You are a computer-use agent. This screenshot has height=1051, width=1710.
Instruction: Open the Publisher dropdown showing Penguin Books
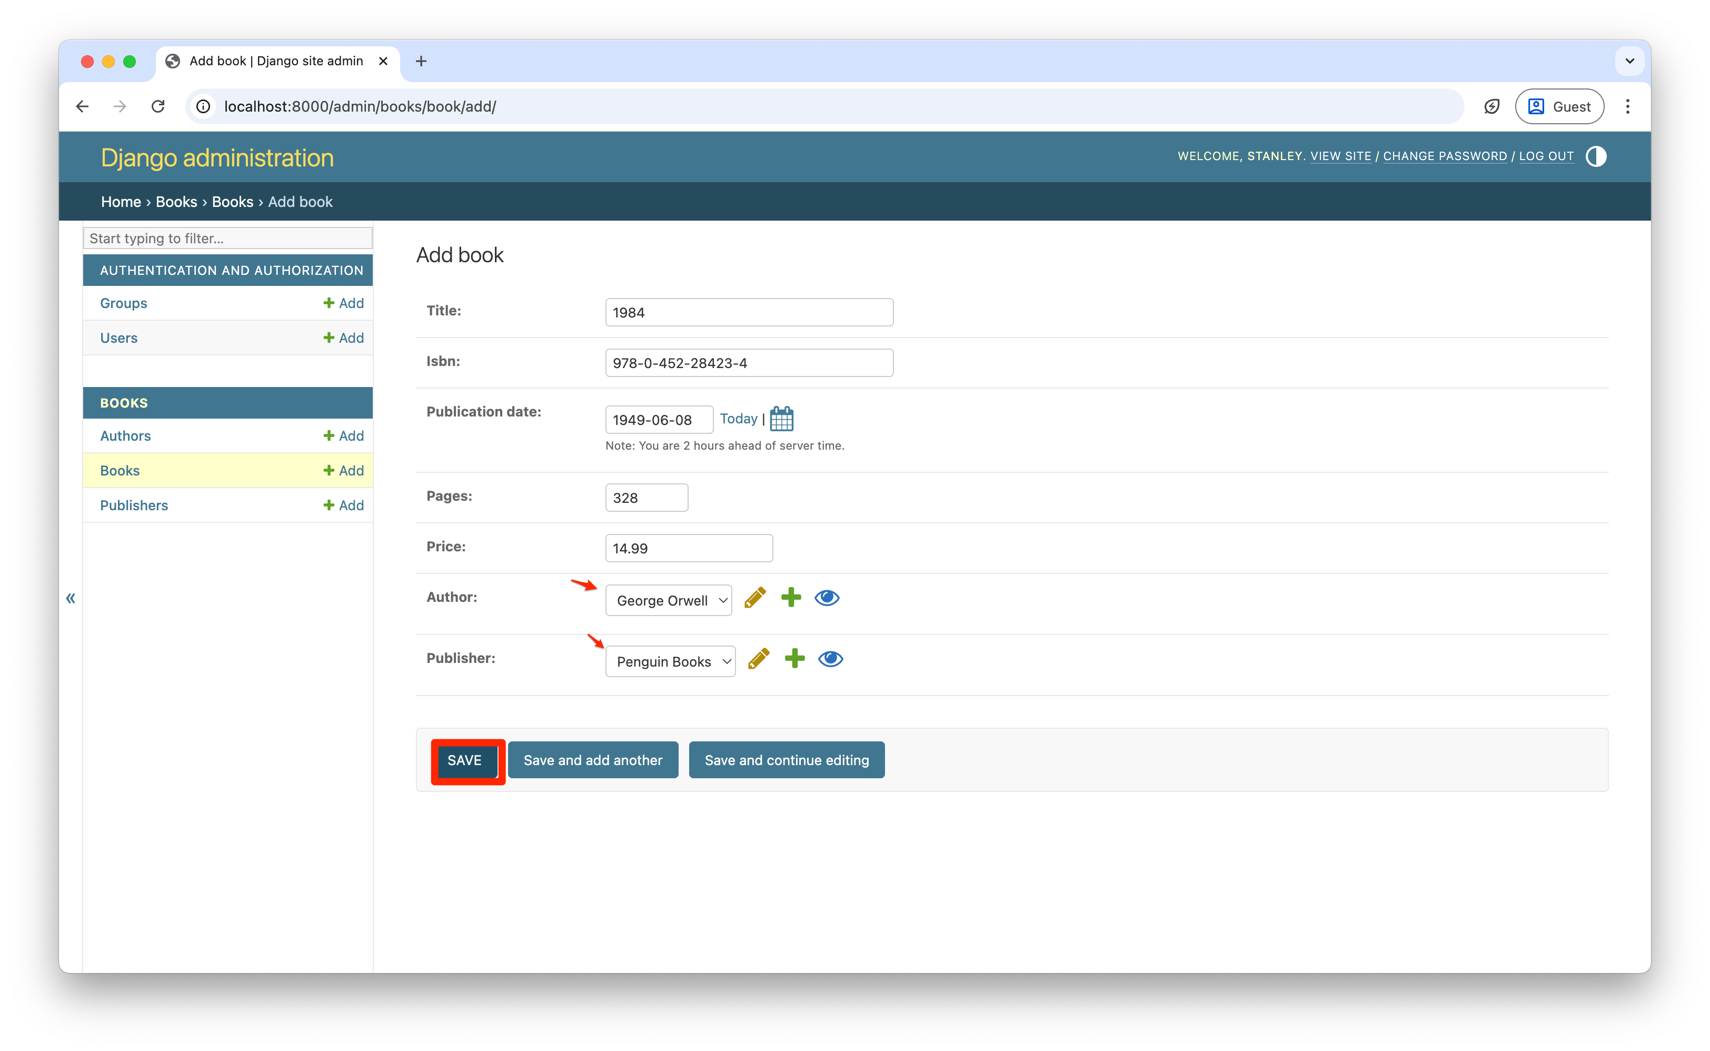pos(670,661)
